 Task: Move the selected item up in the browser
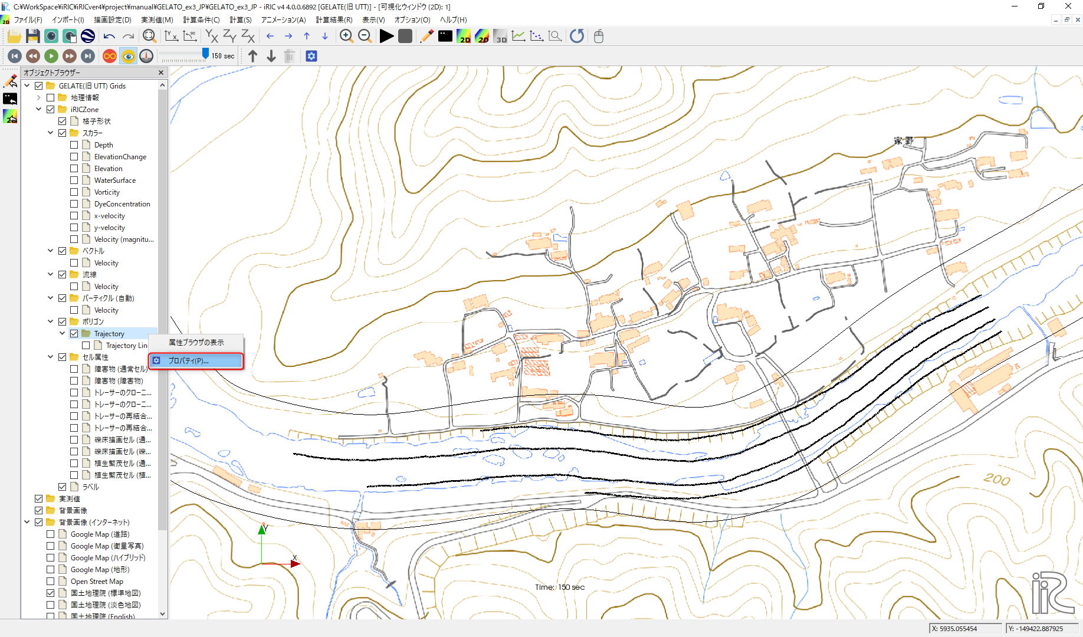pos(253,56)
